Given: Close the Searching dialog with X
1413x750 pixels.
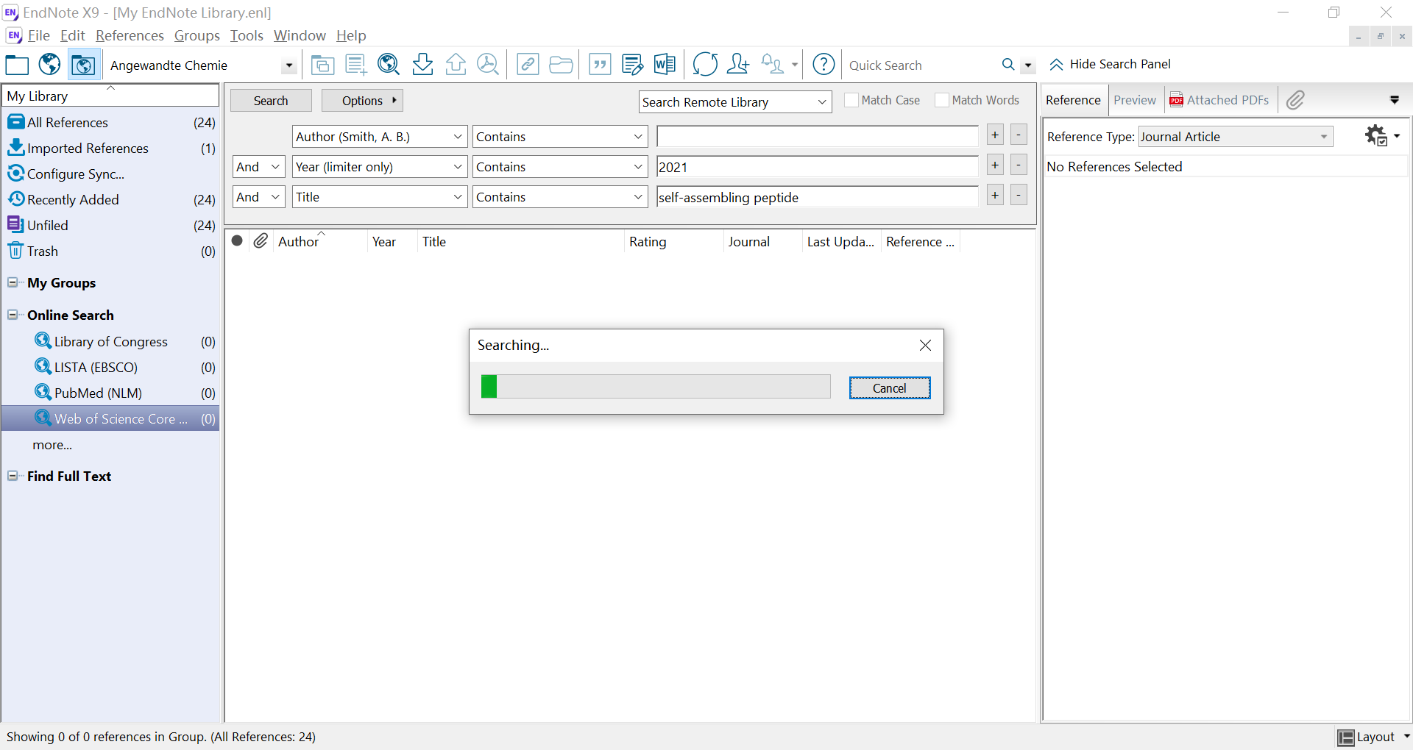Looking at the screenshot, I should [x=925, y=346].
